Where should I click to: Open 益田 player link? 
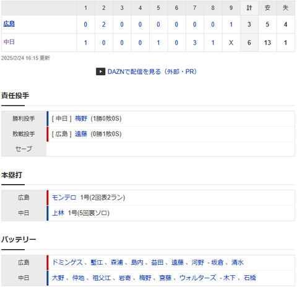(x=157, y=262)
